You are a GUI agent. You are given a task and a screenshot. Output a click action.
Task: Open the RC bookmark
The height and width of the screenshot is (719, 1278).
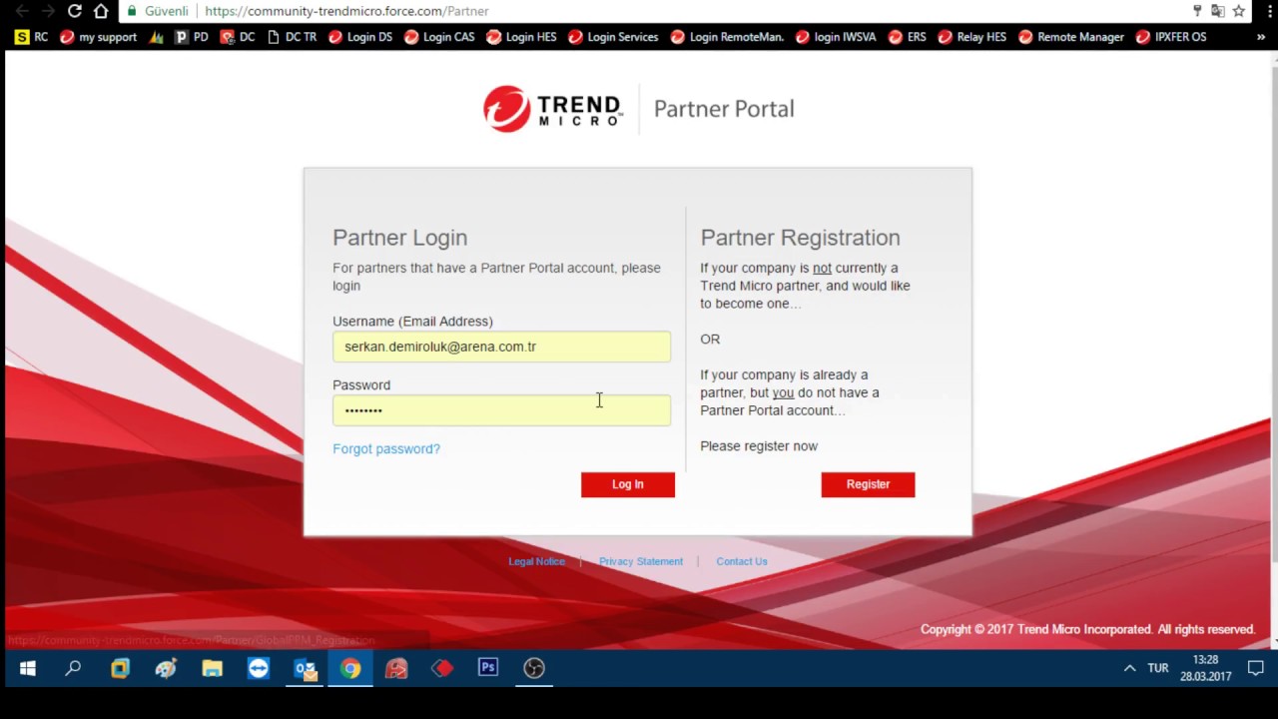pyautogui.click(x=31, y=37)
